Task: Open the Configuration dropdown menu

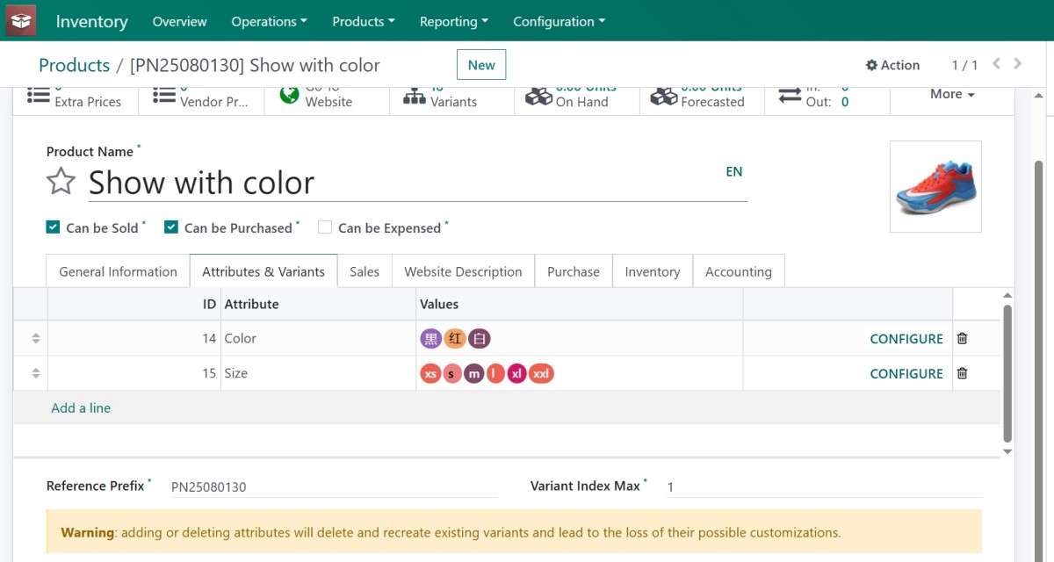Action: (559, 21)
